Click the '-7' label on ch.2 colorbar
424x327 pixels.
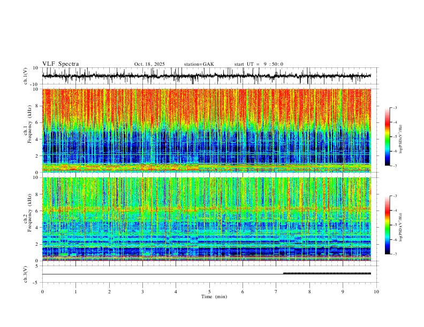395,254
